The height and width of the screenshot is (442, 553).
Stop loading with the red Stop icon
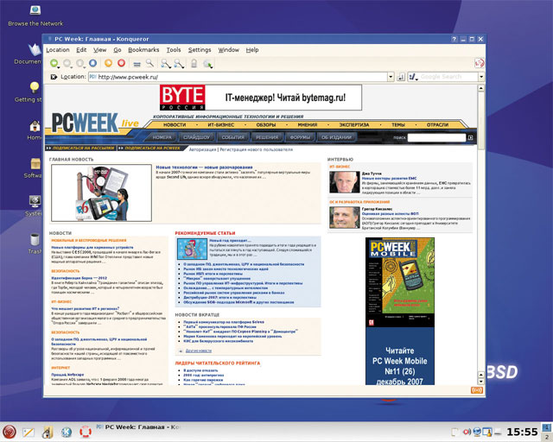click(121, 63)
